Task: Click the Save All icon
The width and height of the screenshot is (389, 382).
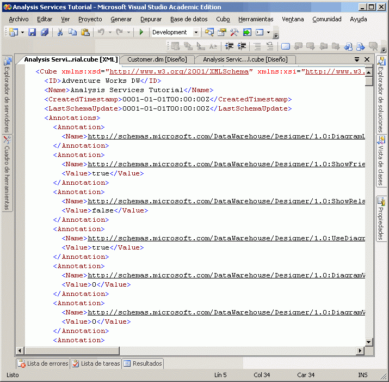Action: (45, 32)
